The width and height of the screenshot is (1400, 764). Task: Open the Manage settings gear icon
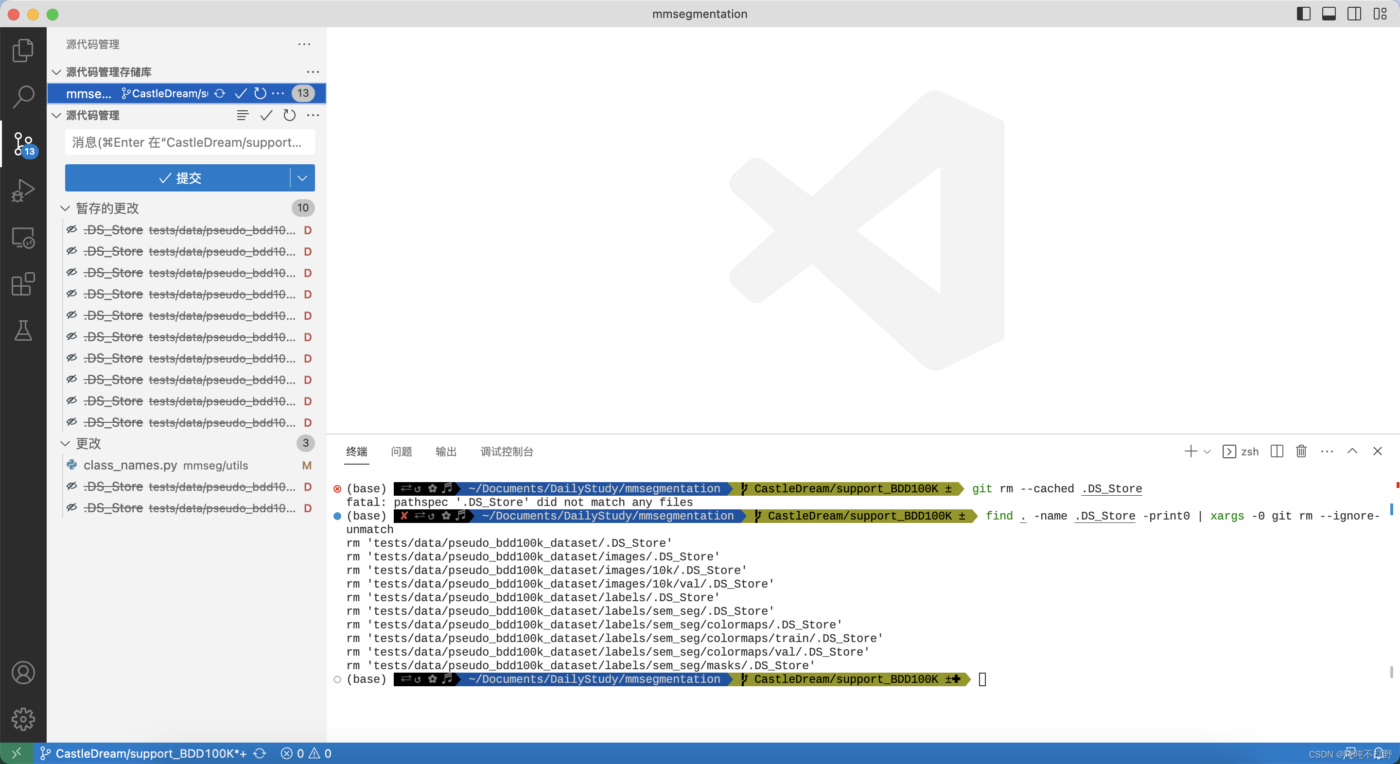click(23, 718)
